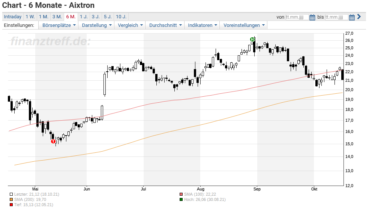
Task: Click the 'Mai' label on the time axis
Action: point(35,189)
